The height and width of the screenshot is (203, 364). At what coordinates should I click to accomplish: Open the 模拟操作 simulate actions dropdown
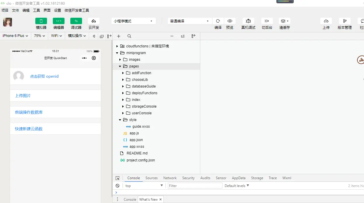coord(77,36)
